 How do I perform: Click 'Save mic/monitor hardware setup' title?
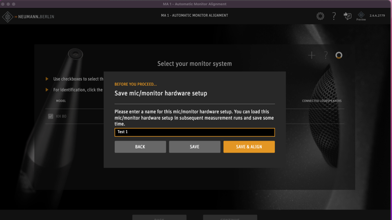pyautogui.click(x=161, y=93)
